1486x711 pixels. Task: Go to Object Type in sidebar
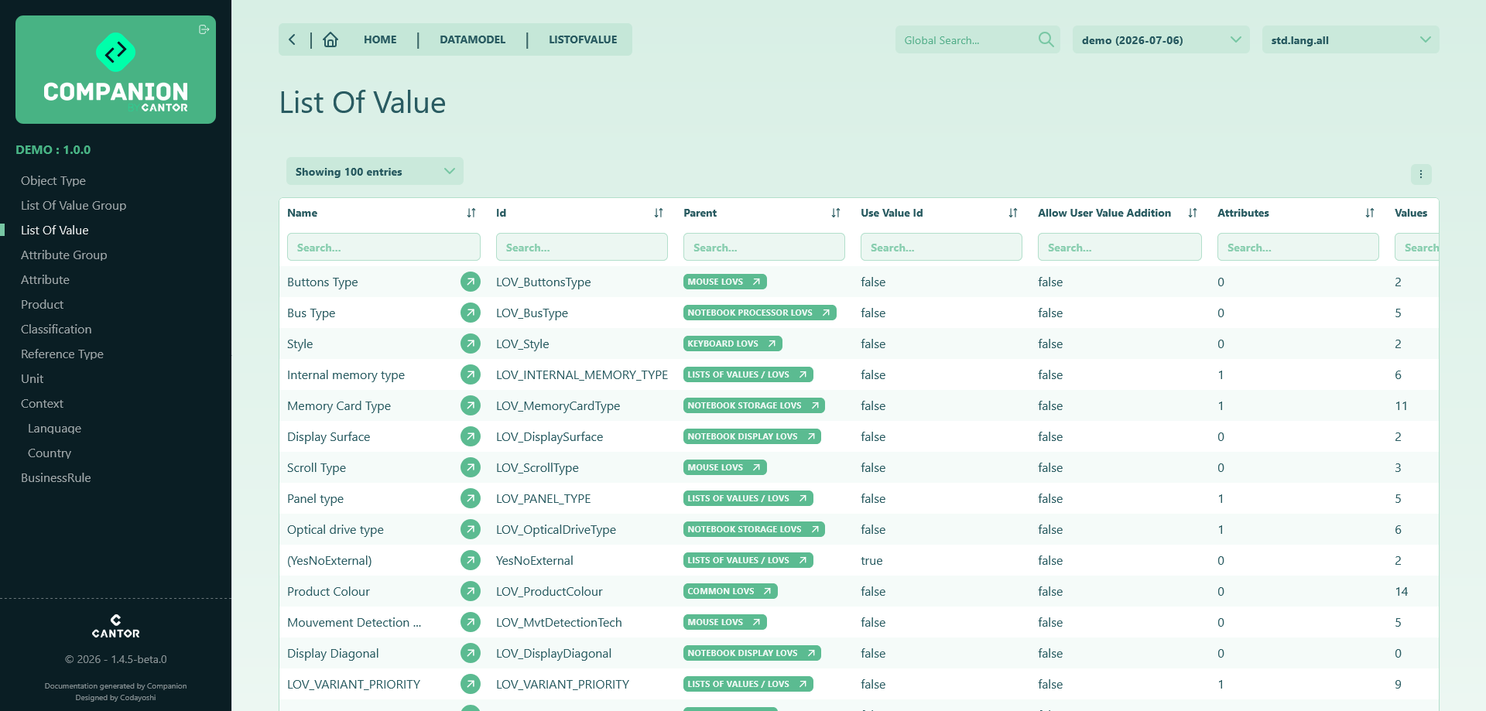53,180
